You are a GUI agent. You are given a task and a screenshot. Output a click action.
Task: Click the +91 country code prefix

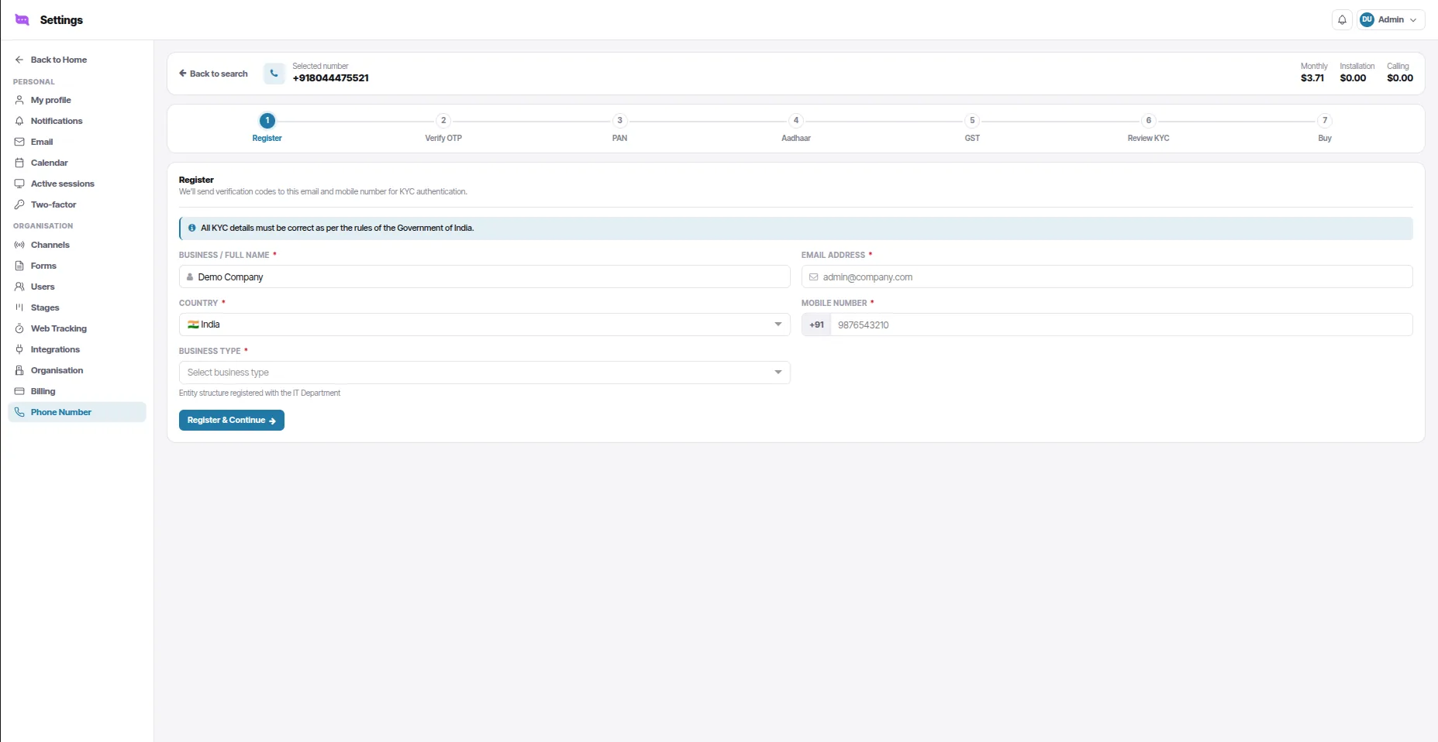point(816,325)
